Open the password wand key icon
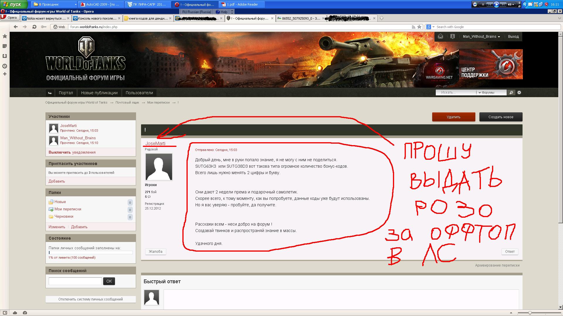 43,27
